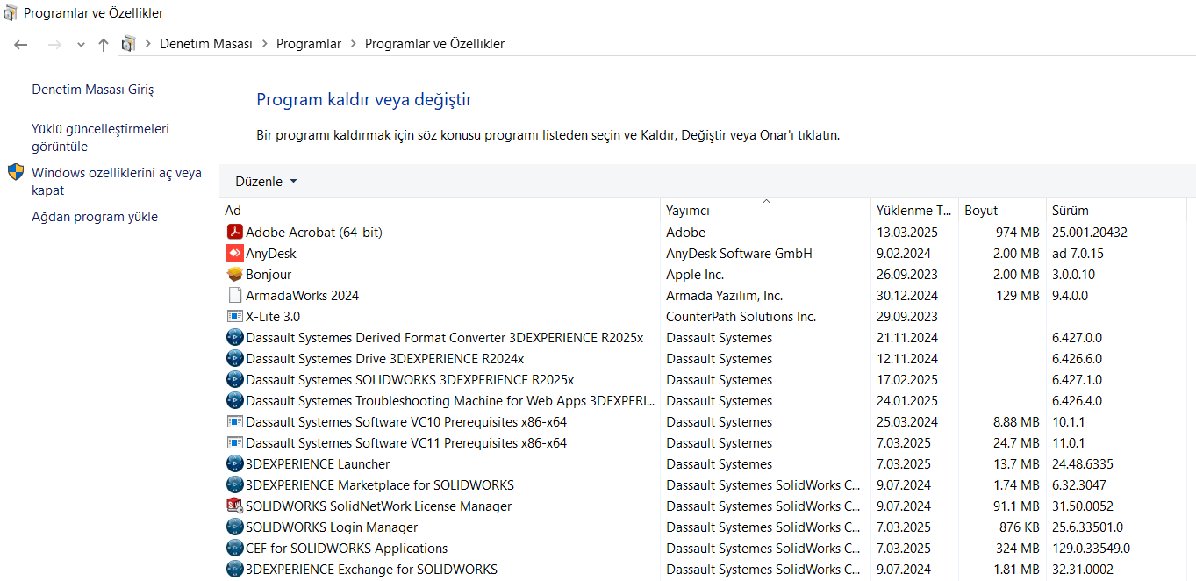Click the Bonjour package icon
1196x581 pixels.
(234, 275)
